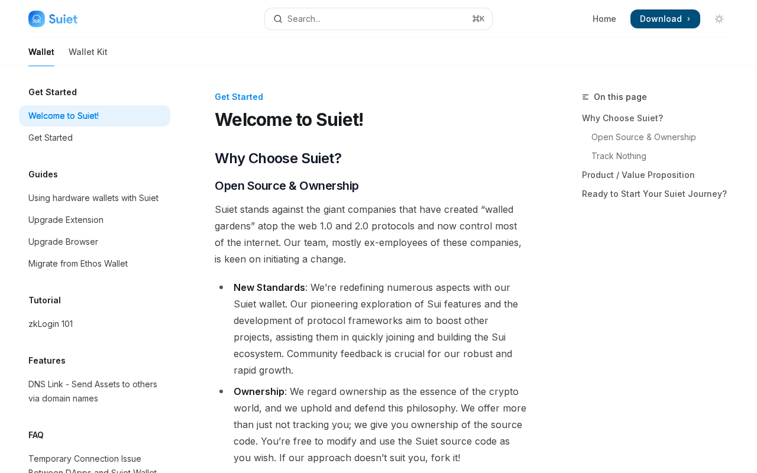Switch to the Wallet Kit tab

pos(88,52)
